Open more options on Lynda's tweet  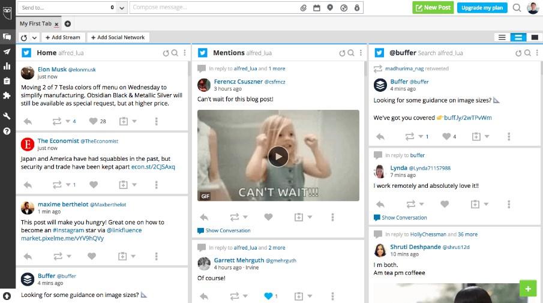coord(509,204)
